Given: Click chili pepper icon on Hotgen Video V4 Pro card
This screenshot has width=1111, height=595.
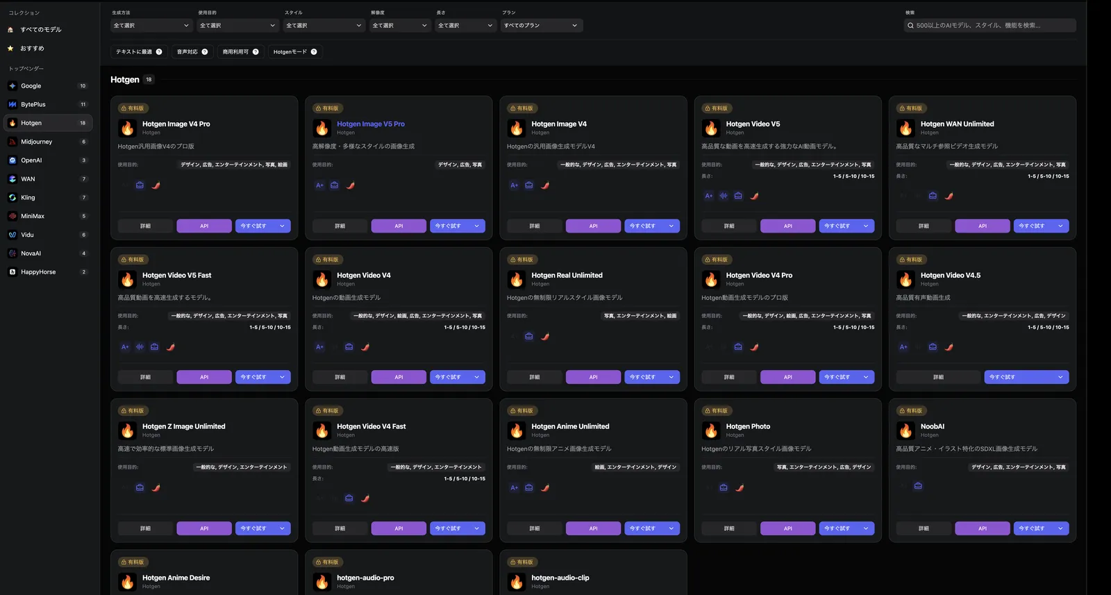Looking at the screenshot, I should pyautogui.click(x=754, y=347).
